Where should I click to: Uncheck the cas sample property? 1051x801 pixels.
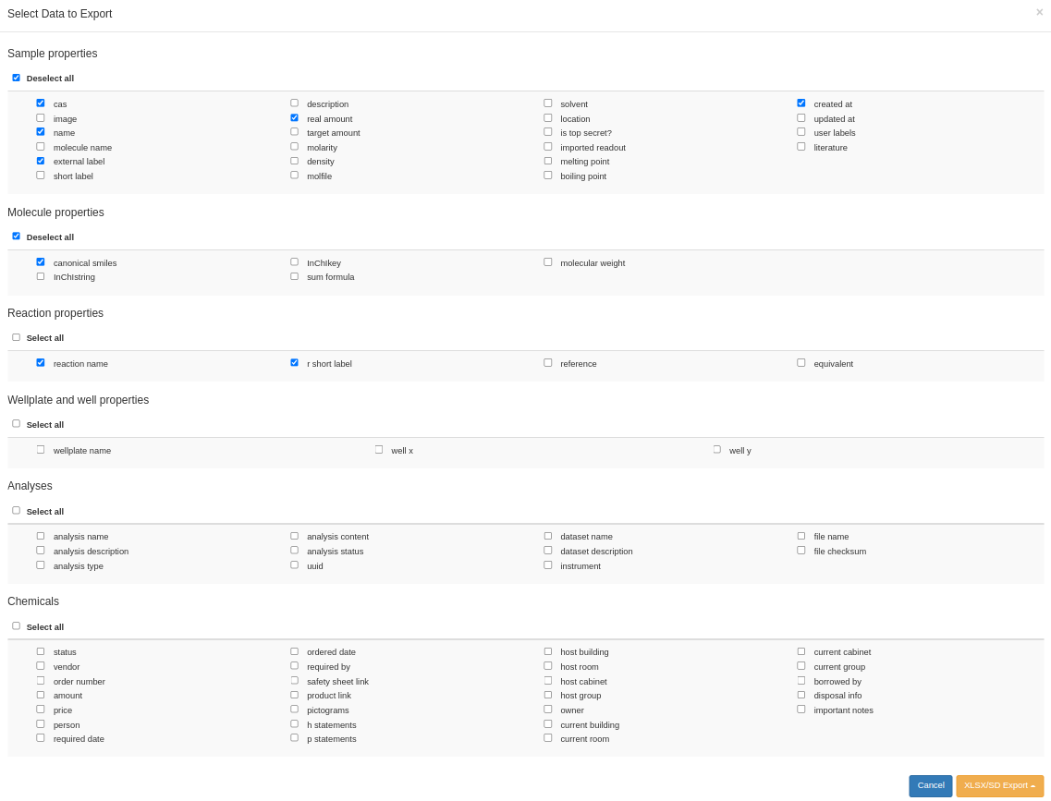[x=41, y=103]
